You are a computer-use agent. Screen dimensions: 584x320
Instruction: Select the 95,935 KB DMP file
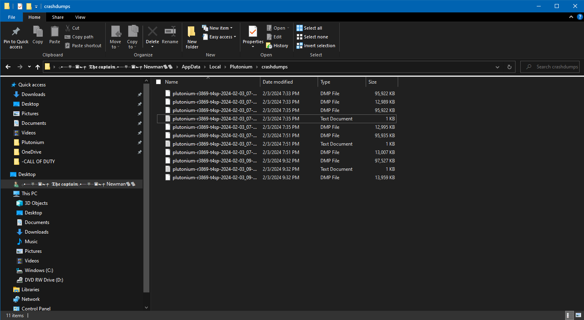(x=277, y=136)
